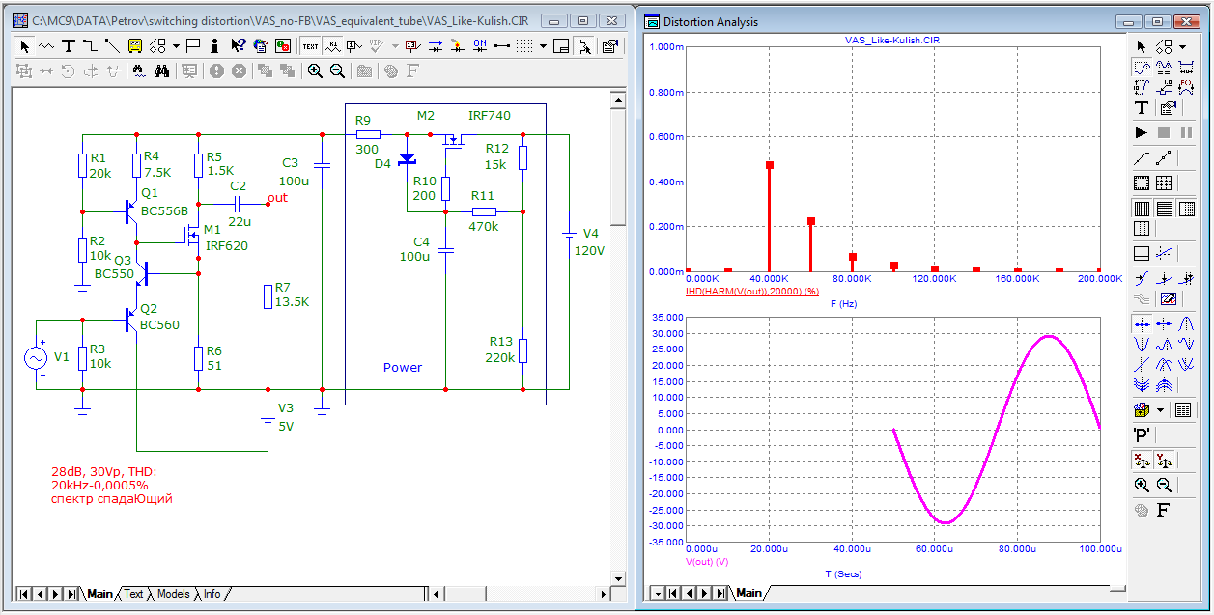Select the Valley cursor function
The image size is (1214, 615).
click(x=1142, y=344)
